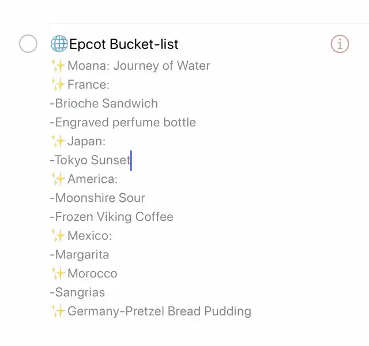Tap sparkles icon beside Mexico
The width and height of the screenshot is (369, 346).
58,236
